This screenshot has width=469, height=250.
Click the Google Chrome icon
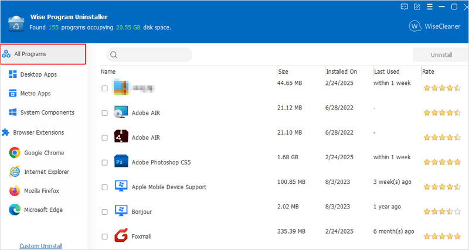point(15,153)
